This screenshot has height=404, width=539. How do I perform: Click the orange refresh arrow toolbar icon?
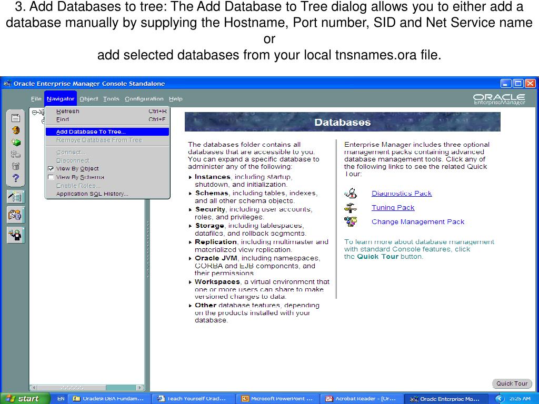pos(15,130)
